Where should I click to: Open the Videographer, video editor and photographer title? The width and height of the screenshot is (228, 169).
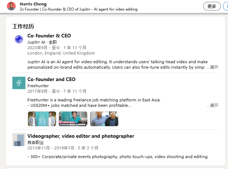point(81,136)
